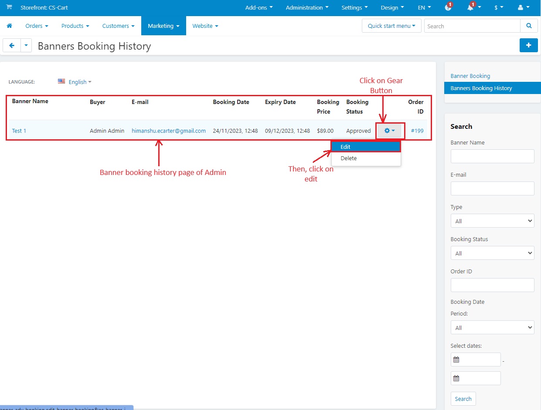541x410 pixels.
Task: Click the back arrow button
Action: 12,45
